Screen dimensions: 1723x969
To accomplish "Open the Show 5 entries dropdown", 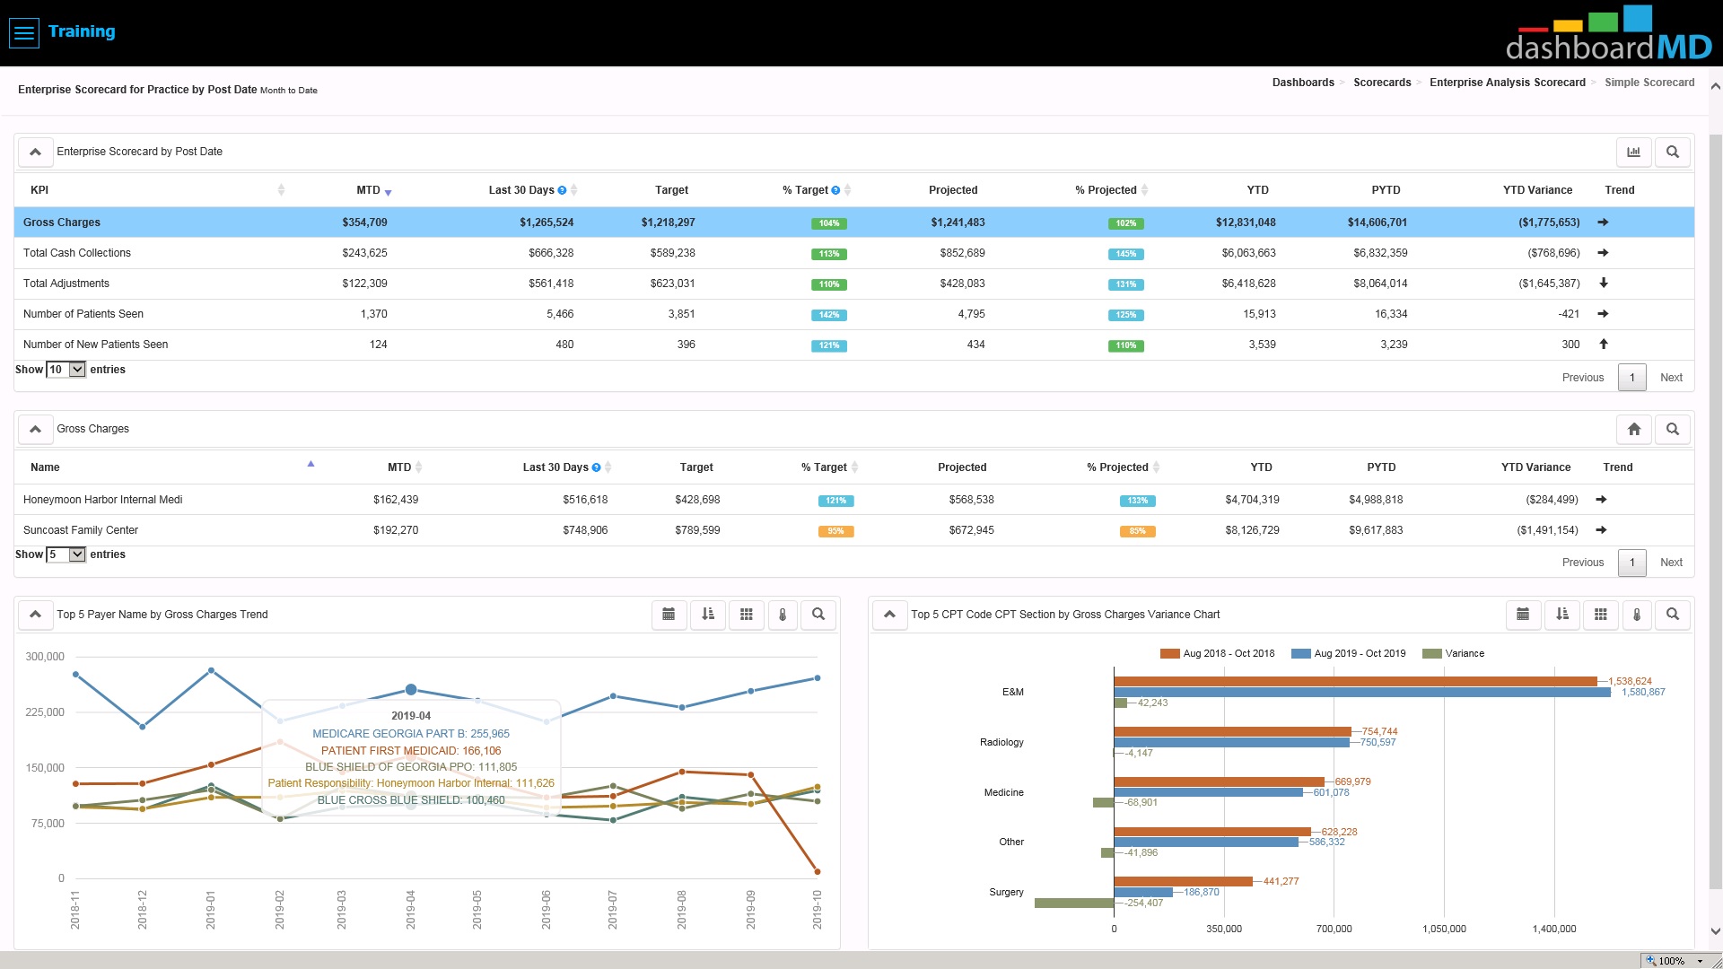I will (66, 554).
